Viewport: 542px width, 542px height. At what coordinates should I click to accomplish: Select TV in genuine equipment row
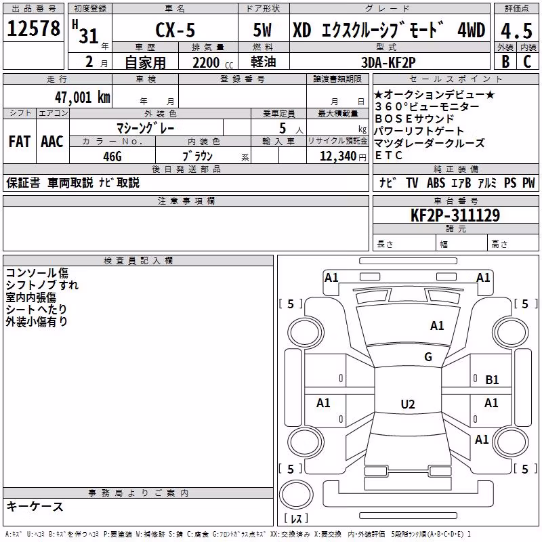pos(412,182)
